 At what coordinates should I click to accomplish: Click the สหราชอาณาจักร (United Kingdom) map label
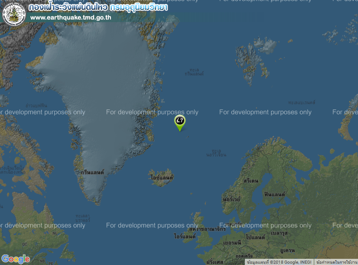[x=207, y=229]
